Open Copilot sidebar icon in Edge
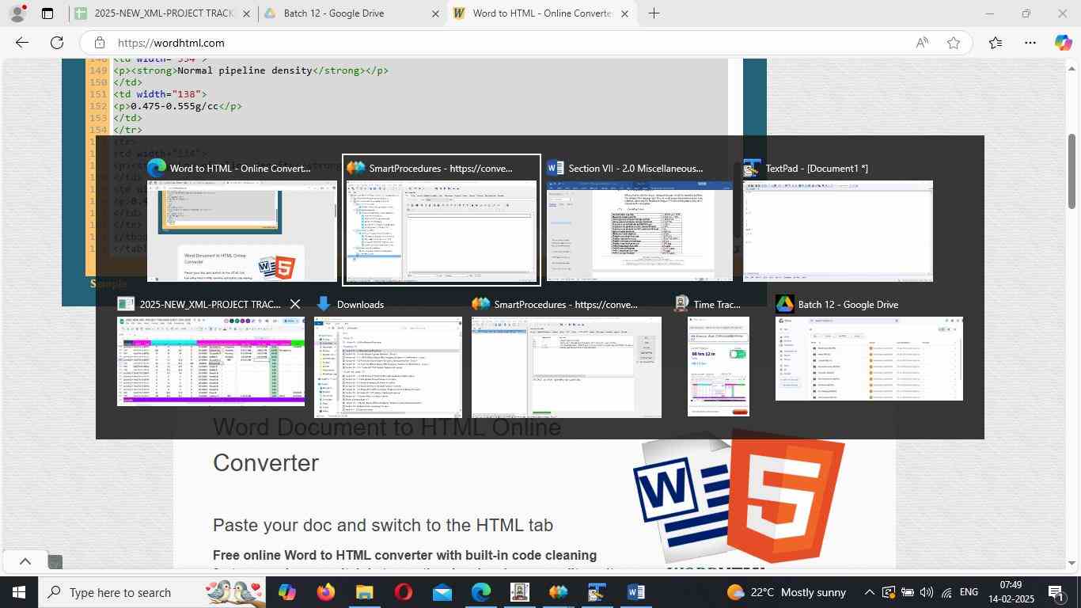The width and height of the screenshot is (1081, 608). click(x=1063, y=43)
